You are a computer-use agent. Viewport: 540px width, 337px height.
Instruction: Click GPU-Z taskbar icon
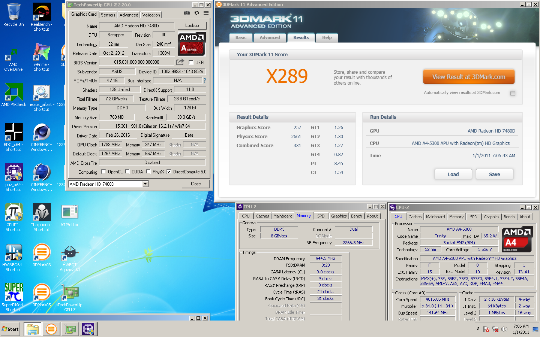[70, 329]
